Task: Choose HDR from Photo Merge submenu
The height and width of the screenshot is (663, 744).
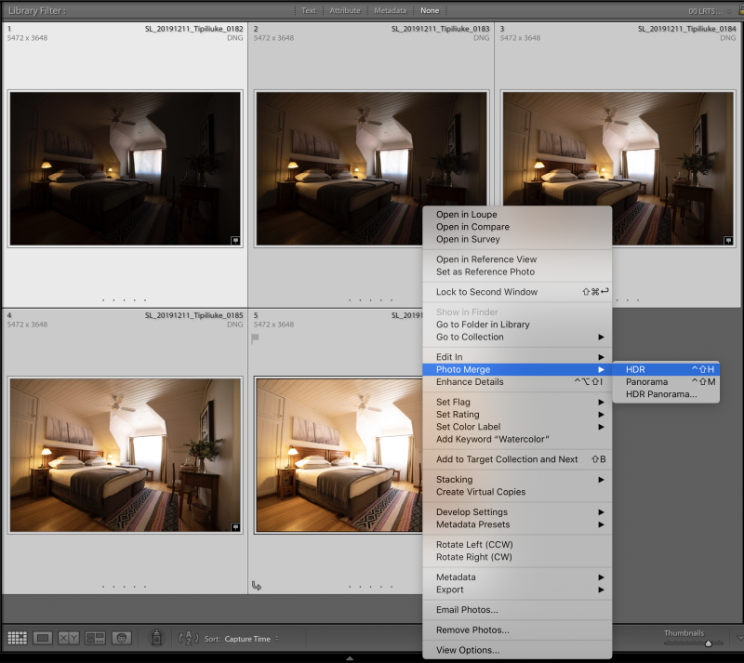Action: click(x=636, y=369)
